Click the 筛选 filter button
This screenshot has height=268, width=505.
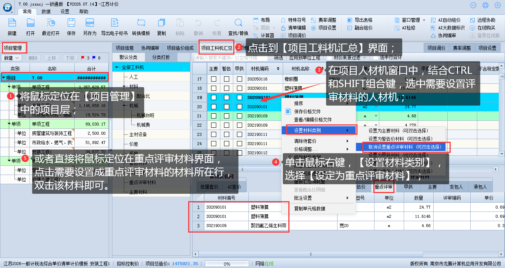point(278,58)
